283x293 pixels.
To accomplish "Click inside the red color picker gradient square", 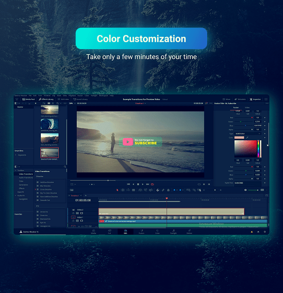I will click(x=246, y=149).
